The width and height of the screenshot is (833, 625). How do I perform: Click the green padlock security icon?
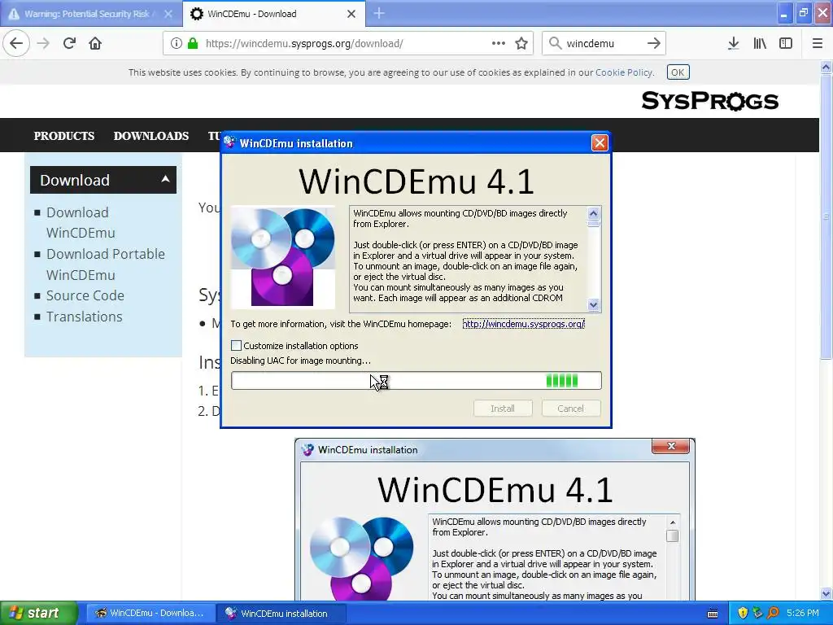[193, 43]
